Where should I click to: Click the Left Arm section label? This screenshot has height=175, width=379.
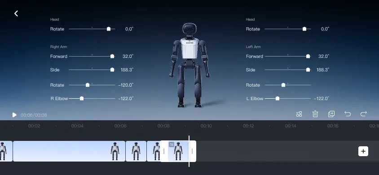click(x=253, y=47)
